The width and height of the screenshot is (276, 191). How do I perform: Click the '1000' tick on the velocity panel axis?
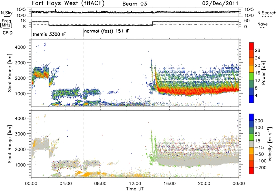click(20, 165)
